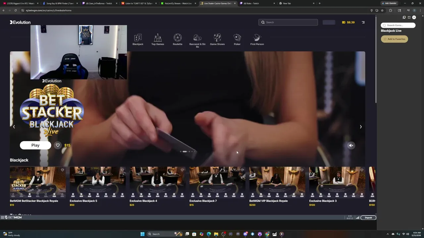Click BetMGM VIP Blackjack Royale title

[x=268, y=201]
